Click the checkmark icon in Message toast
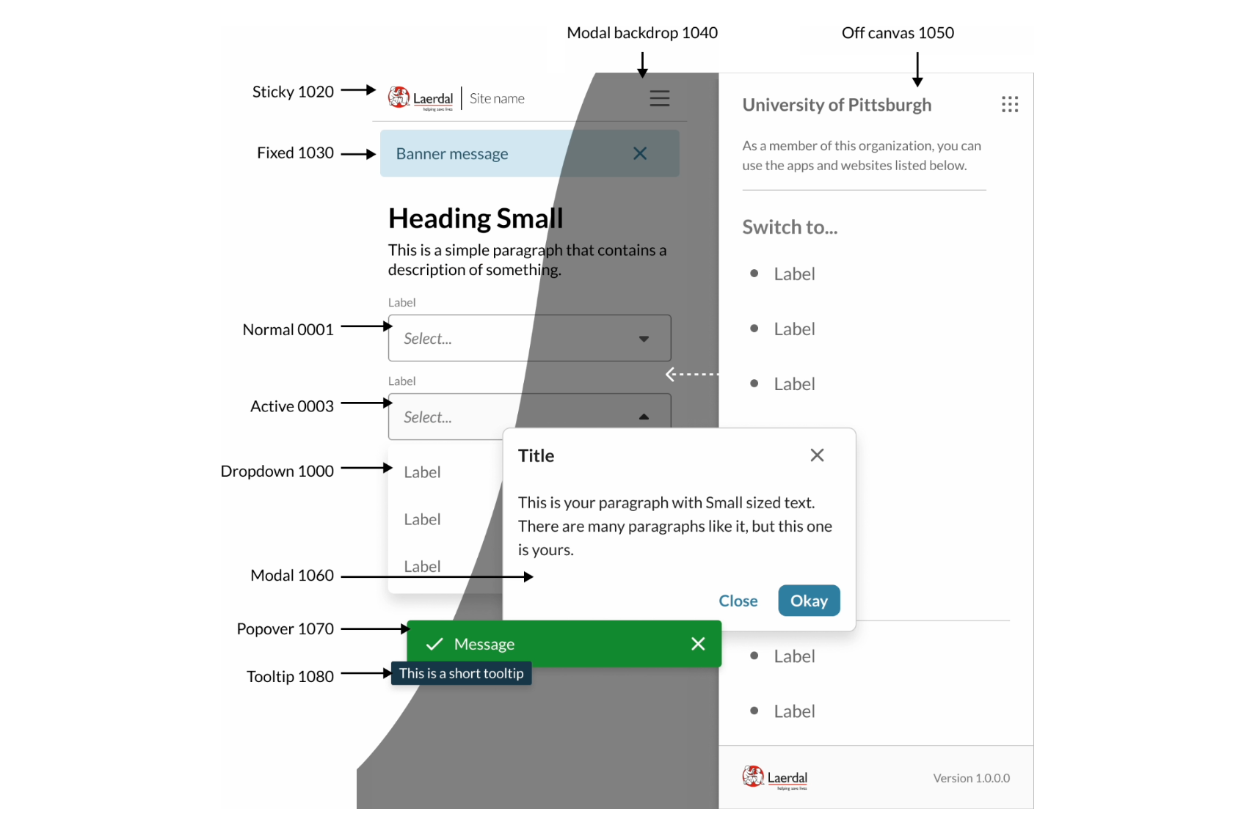1255x836 pixels. 434,644
